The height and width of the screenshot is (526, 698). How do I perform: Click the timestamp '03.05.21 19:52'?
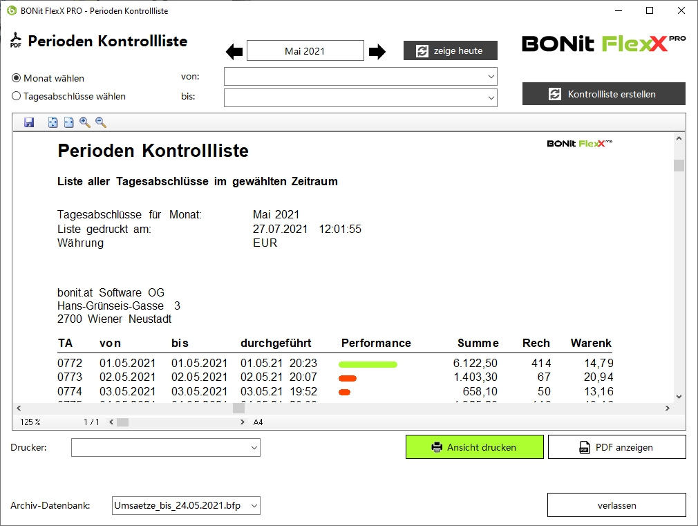click(x=279, y=391)
